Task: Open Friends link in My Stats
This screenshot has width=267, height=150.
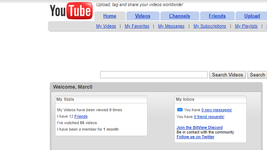Action: [81, 116]
